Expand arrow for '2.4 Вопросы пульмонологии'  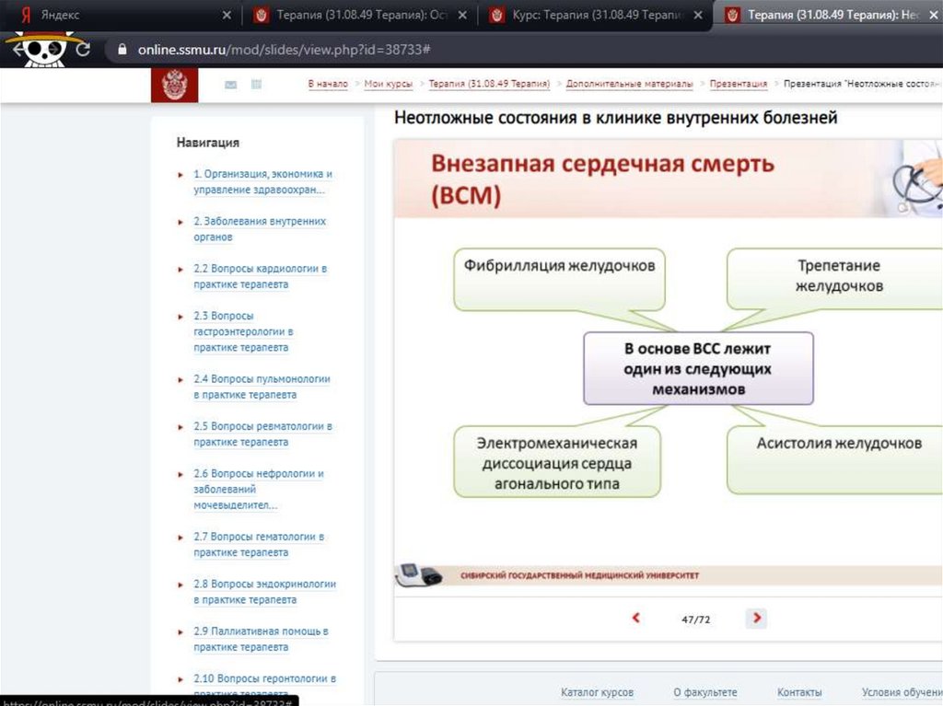click(180, 380)
